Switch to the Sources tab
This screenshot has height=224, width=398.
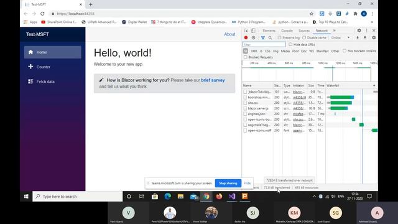304,30
